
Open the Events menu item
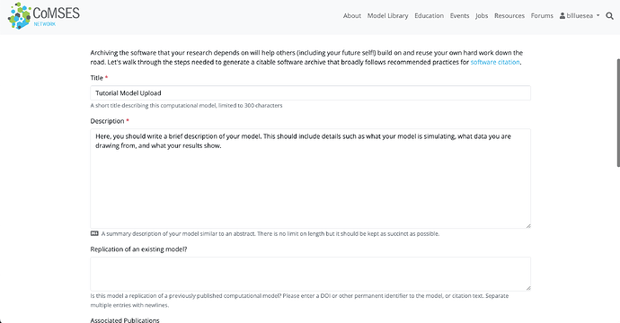(x=459, y=16)
